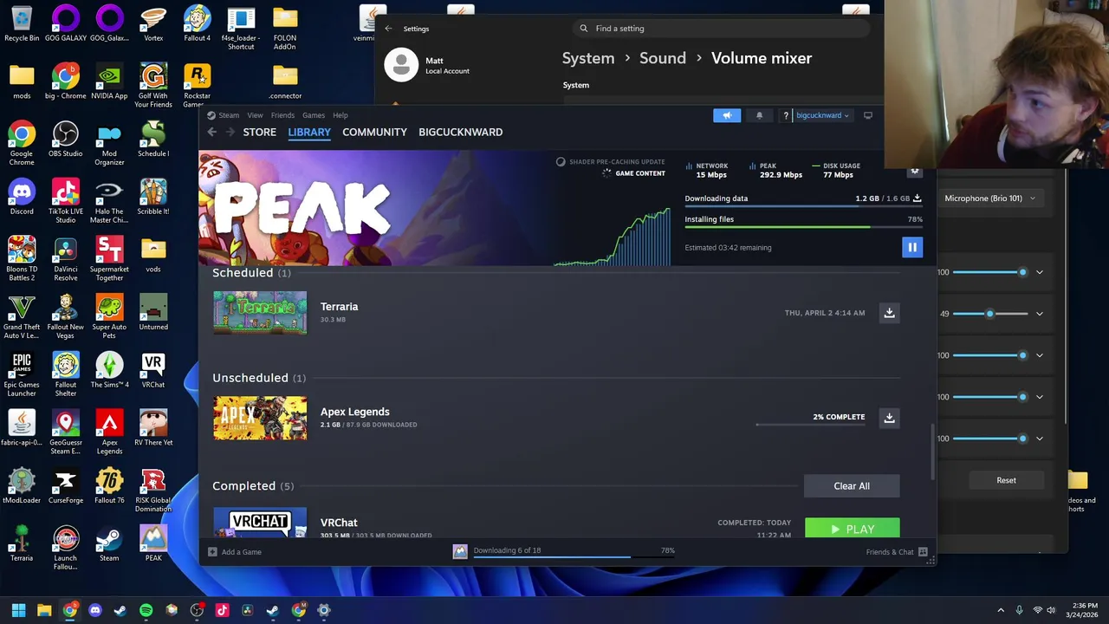Open the Friends menu in Steam
Screen dimensions: 1109x624
coord(282,115)
